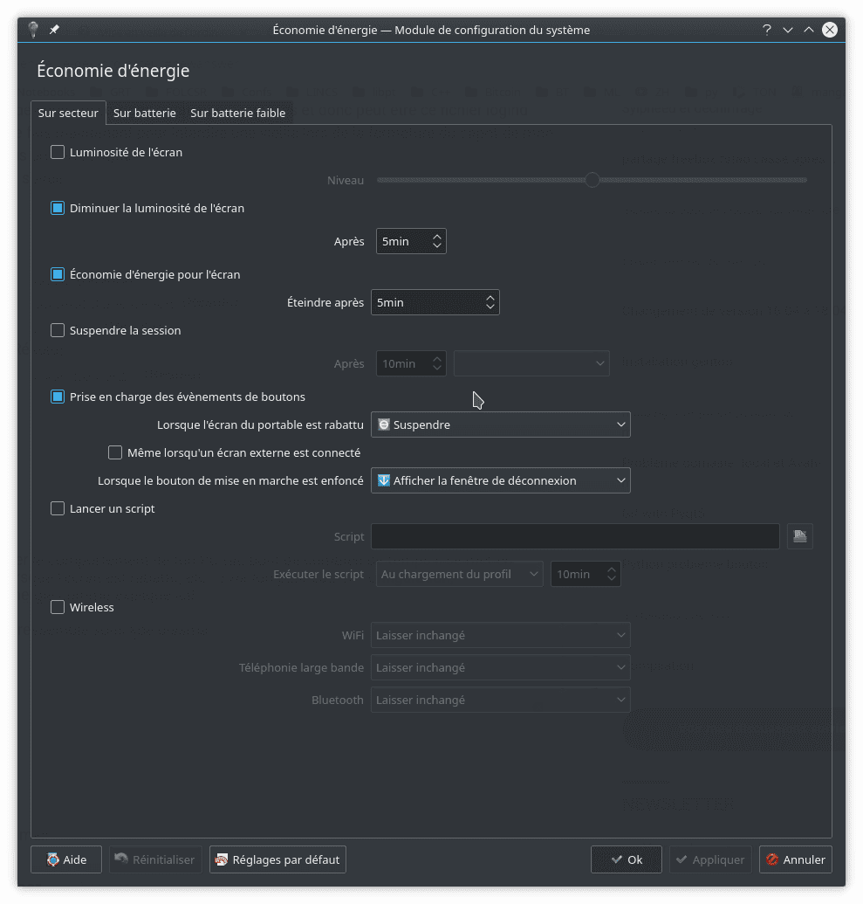Viewport: 863px width, 904px height.
Task: Open the Éteindre après time spinner
Action: tap(435, 302)
